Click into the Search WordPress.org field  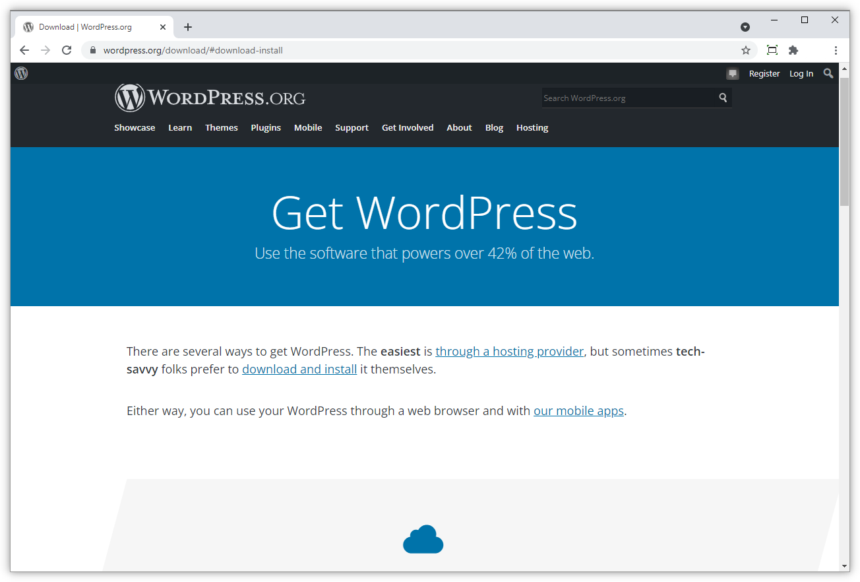629,98
